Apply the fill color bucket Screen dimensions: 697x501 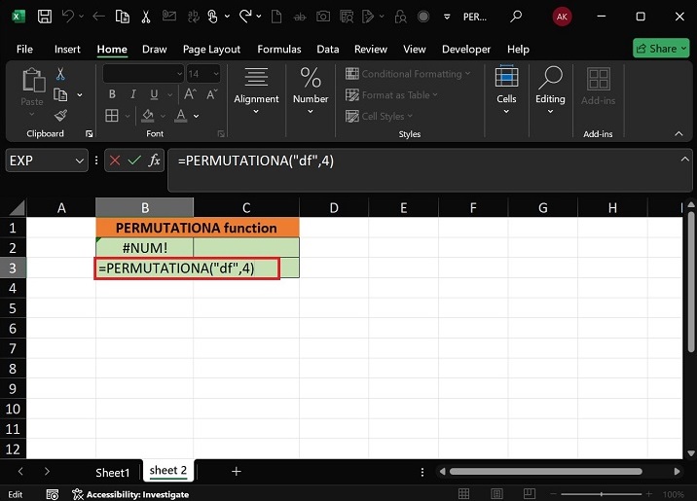(148, 116)
